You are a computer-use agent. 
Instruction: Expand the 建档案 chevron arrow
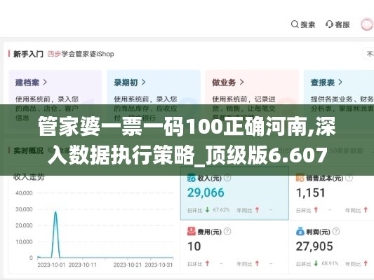(45, 83)
